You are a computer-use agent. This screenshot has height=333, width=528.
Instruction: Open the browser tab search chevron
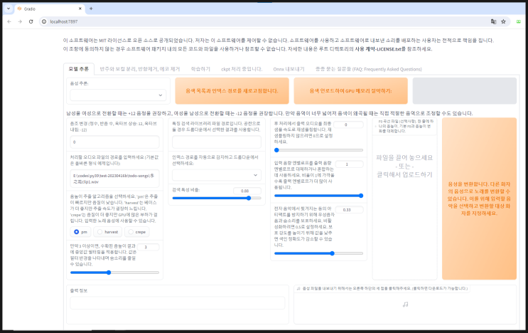click(9, 9)
